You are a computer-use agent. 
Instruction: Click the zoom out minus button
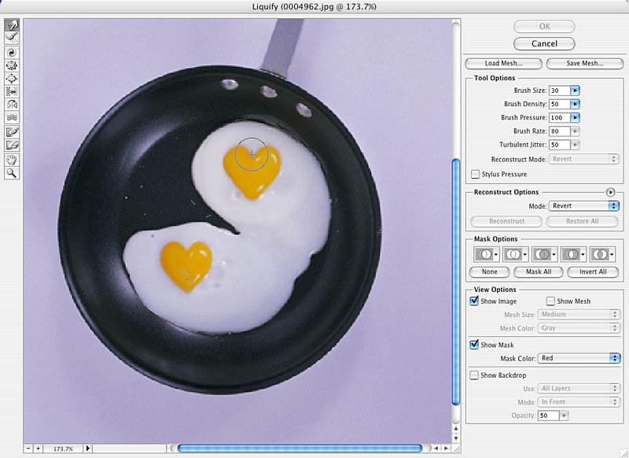[x=28, y=449]
